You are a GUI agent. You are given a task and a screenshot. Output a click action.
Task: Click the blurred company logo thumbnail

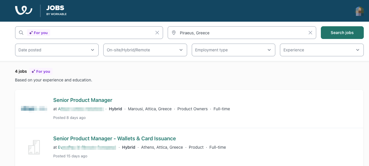[x=34, y=109]
